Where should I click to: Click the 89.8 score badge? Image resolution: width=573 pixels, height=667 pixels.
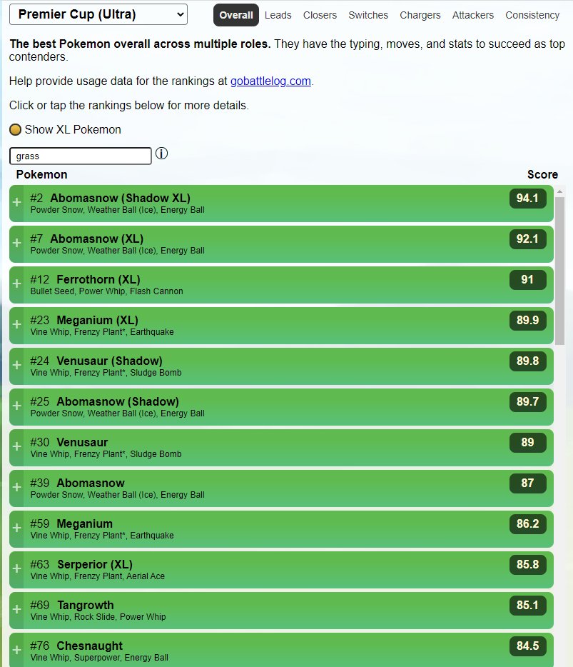[527, 361]
